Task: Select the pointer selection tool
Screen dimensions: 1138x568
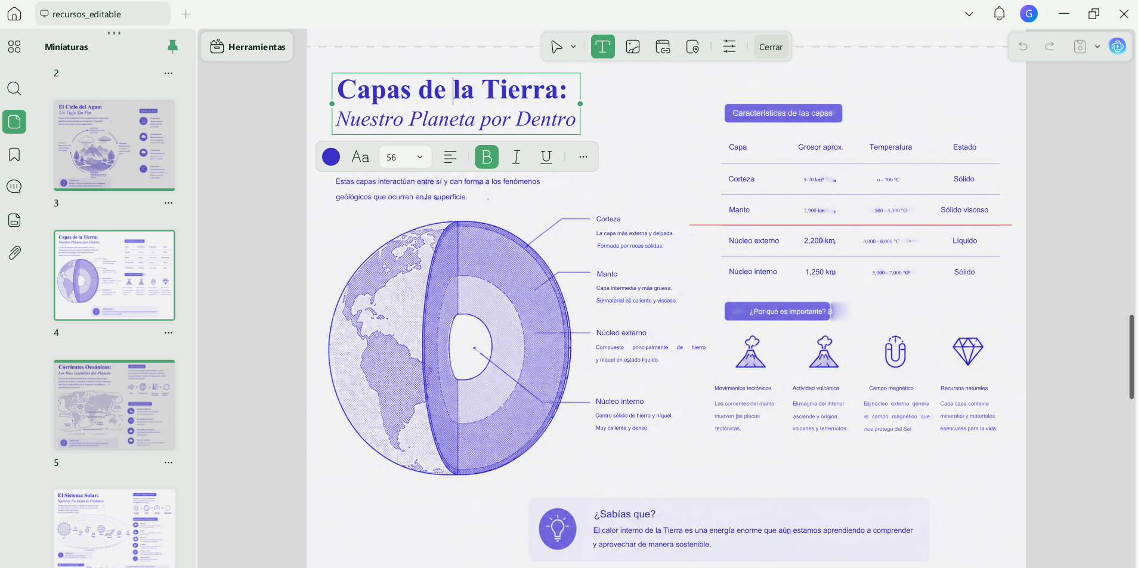Action: click(x=556, y=47)
